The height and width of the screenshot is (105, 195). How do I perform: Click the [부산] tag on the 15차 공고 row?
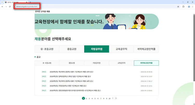pyautogui.click(x=44, y=72)
